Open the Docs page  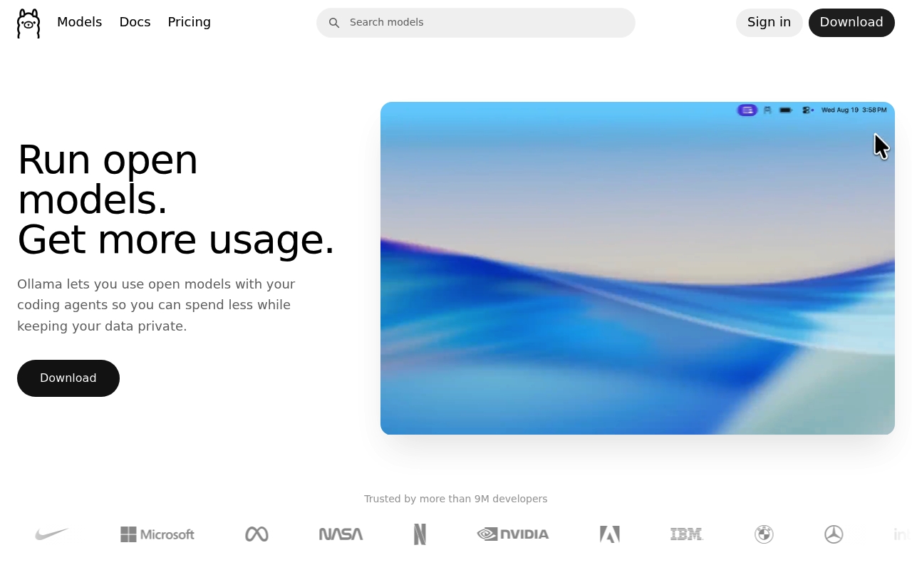135,22
